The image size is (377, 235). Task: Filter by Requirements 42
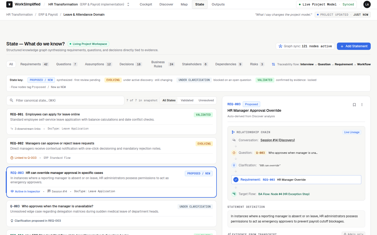[x=35, y=64]
